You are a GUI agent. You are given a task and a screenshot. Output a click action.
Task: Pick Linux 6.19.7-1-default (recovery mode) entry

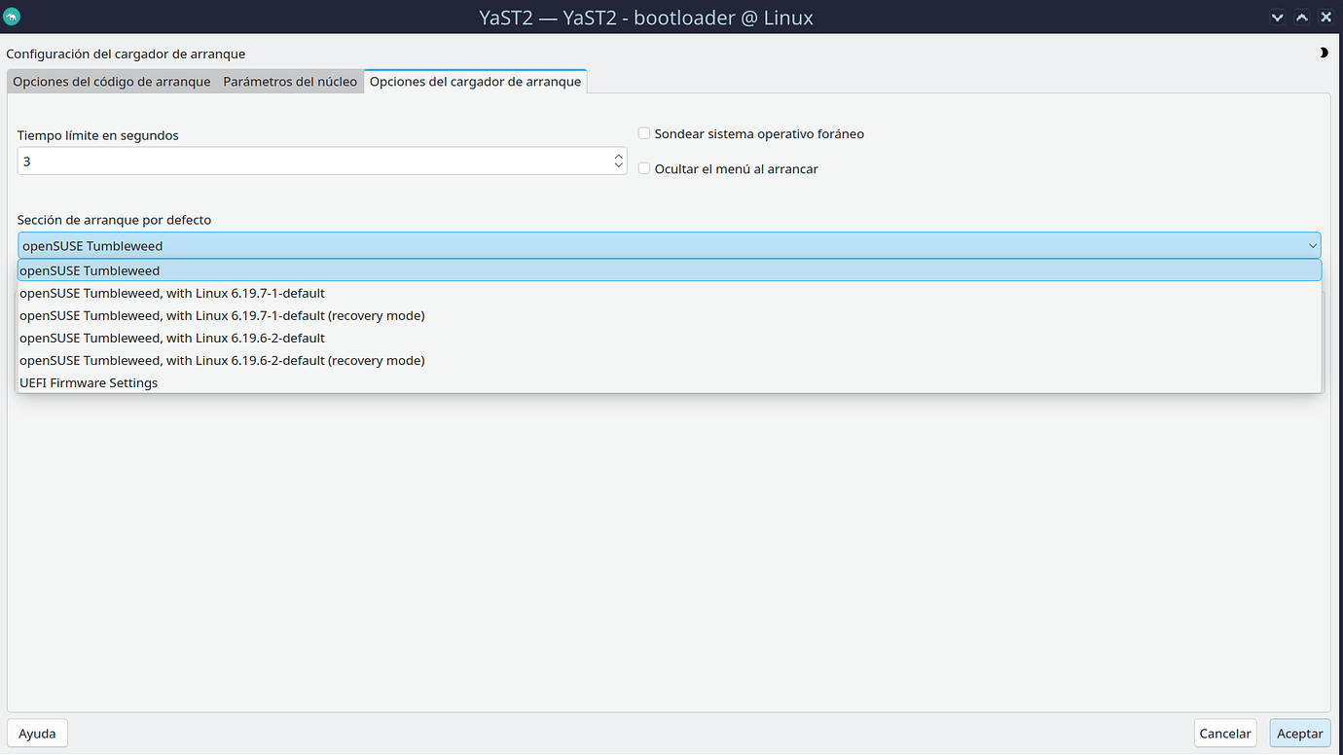222,315
